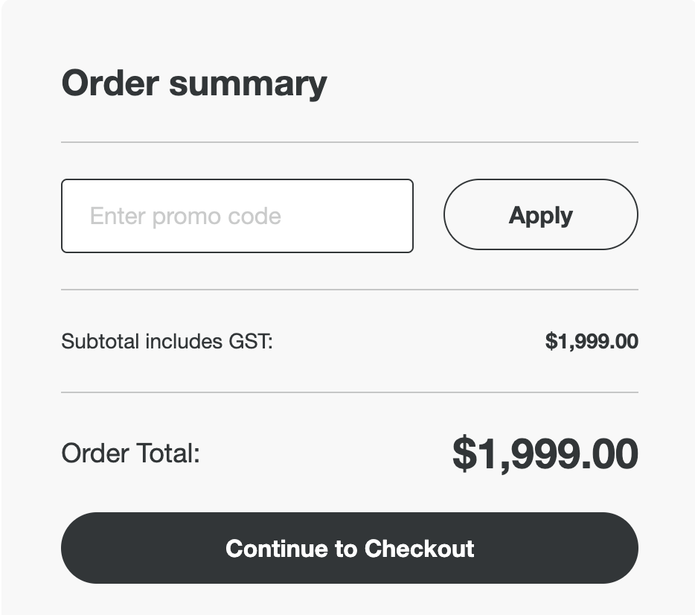
Task: Click the Subtotal includes GST label
Action: click(x=167, y=341)
